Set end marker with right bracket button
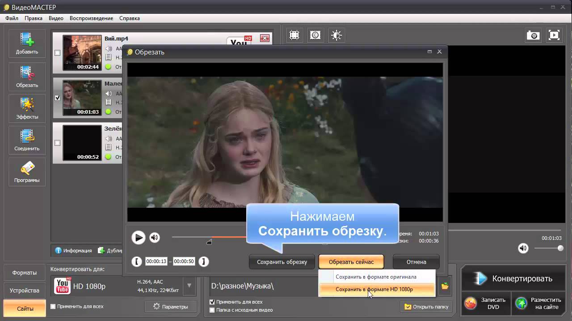 pyautogui.click(x=203, y=262)
